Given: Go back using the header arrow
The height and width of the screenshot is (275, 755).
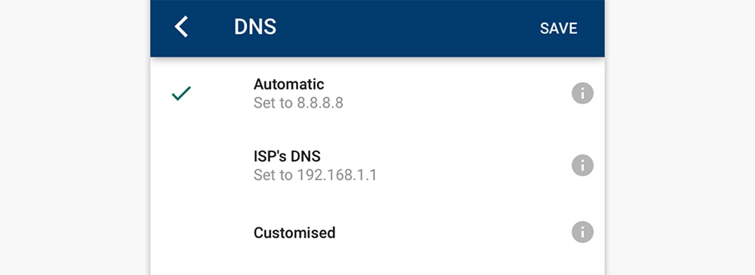Looking at the screenshot, I should pos(181,27).
